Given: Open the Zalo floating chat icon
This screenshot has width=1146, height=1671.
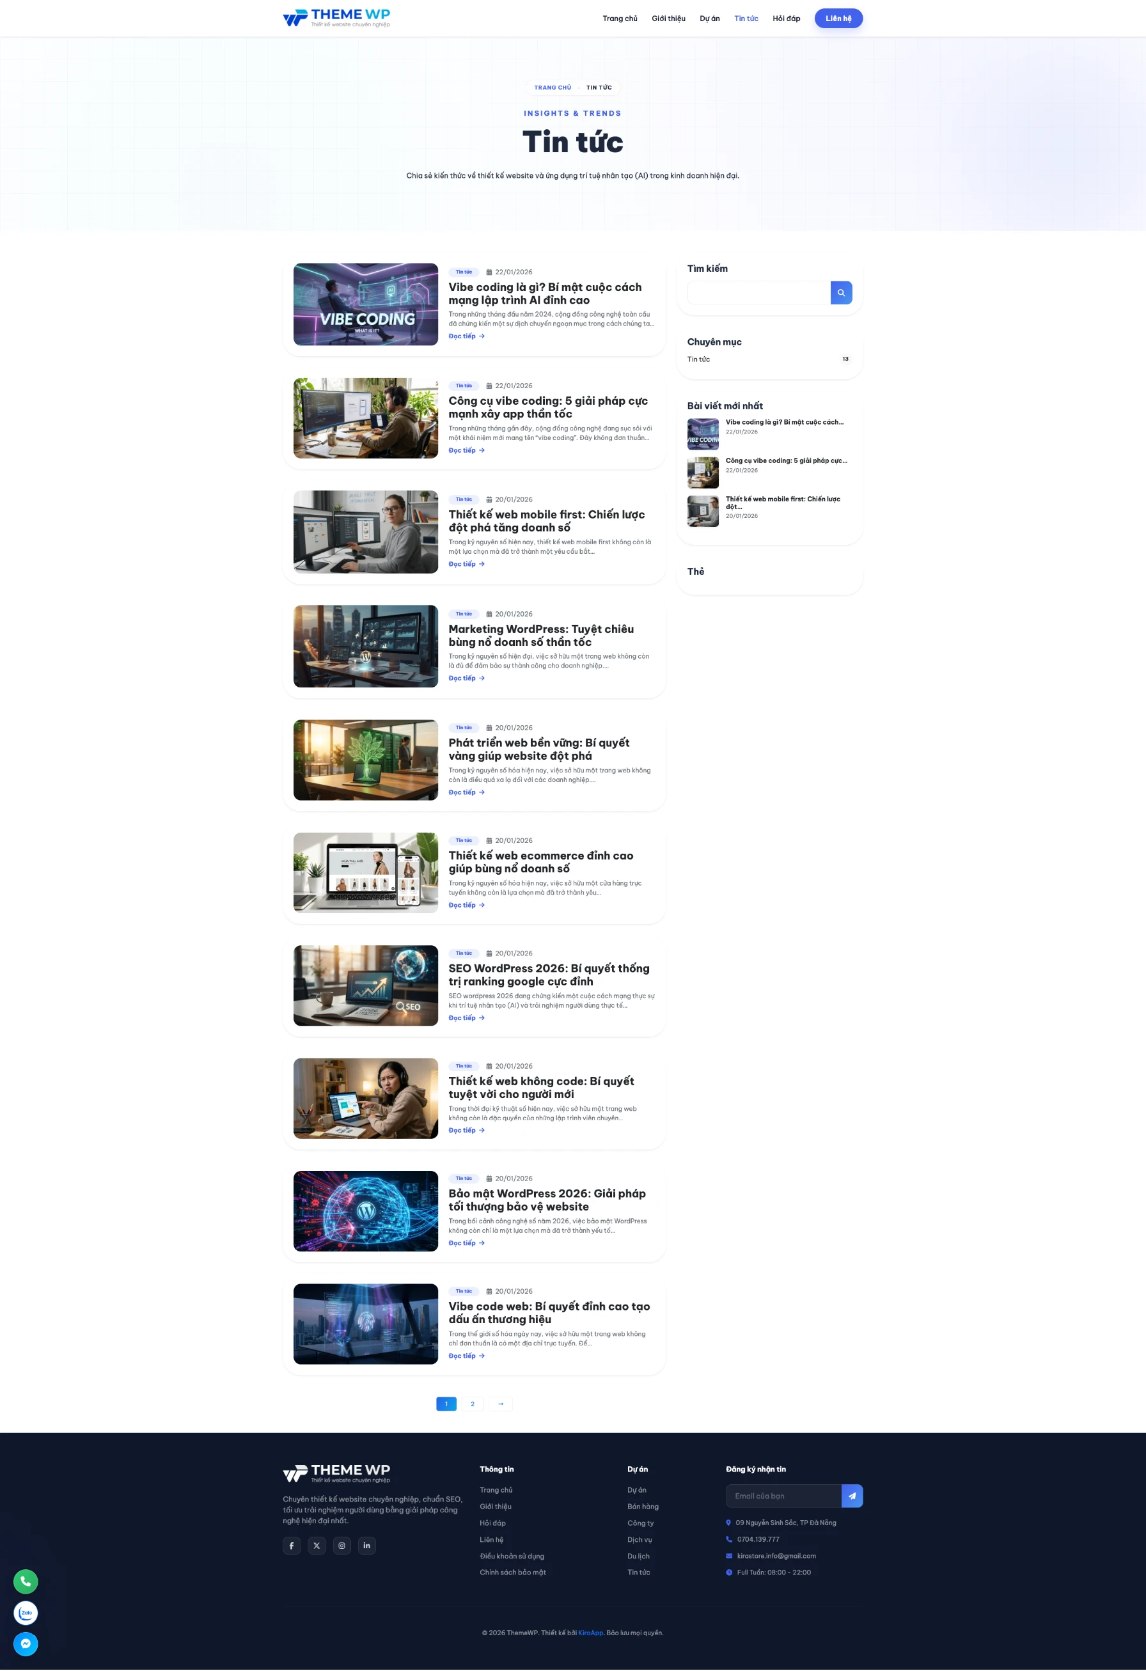Looking at the screenshot, I should click(x=26, y=1613).
